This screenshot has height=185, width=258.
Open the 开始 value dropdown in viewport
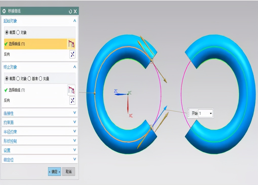(211, 113)
